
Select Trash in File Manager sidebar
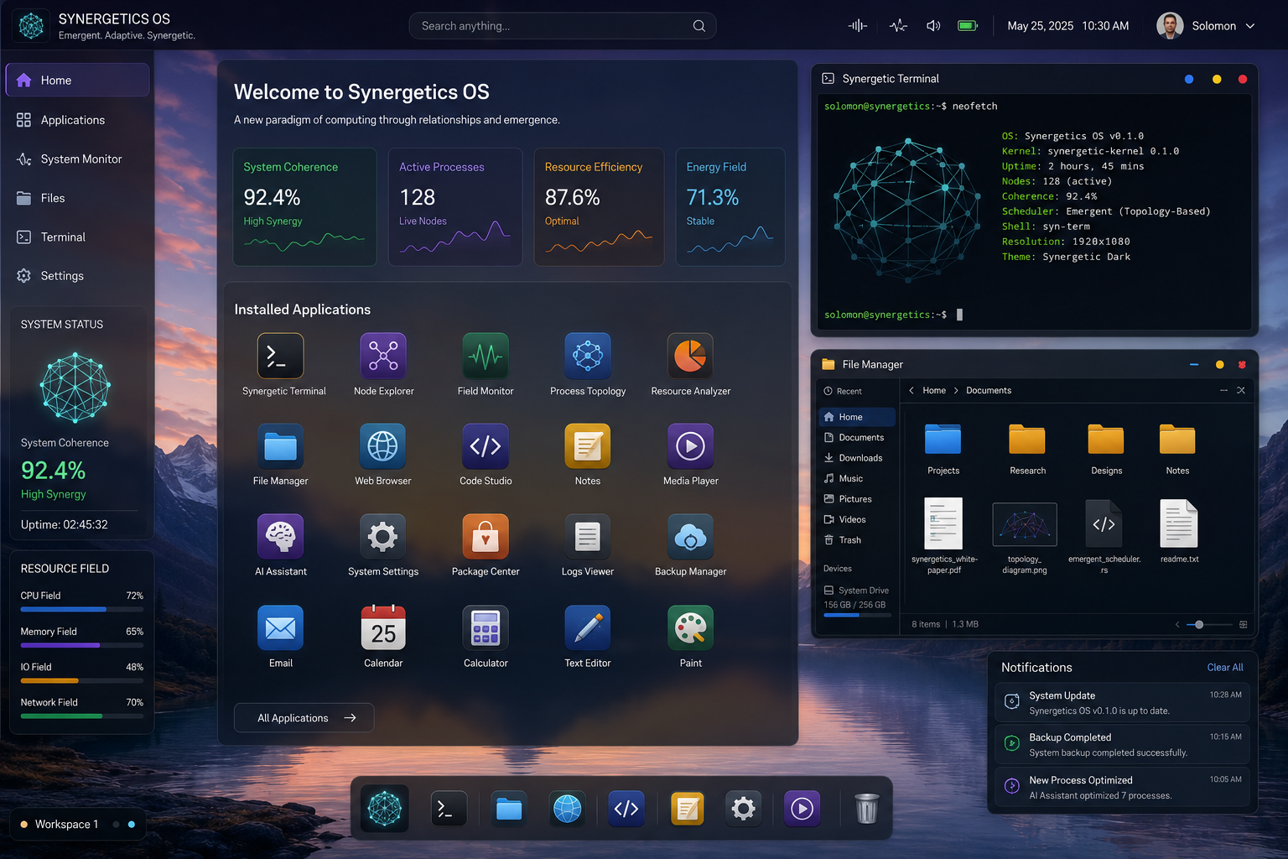pyautogui.click(x=857, y=540)
